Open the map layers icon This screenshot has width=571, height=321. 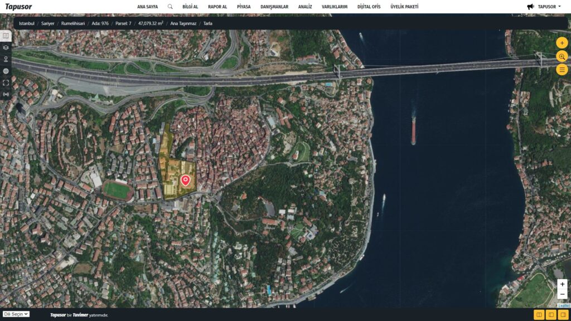6,47
